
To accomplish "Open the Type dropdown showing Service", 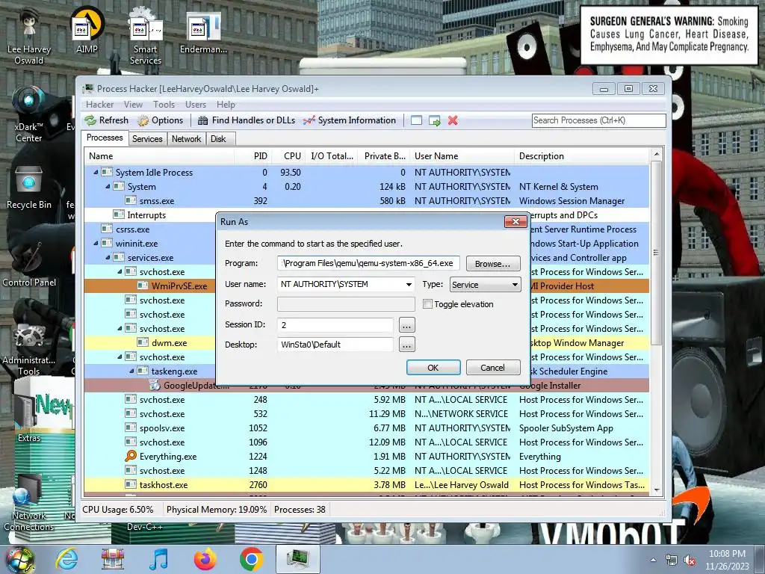I will 484,285.
